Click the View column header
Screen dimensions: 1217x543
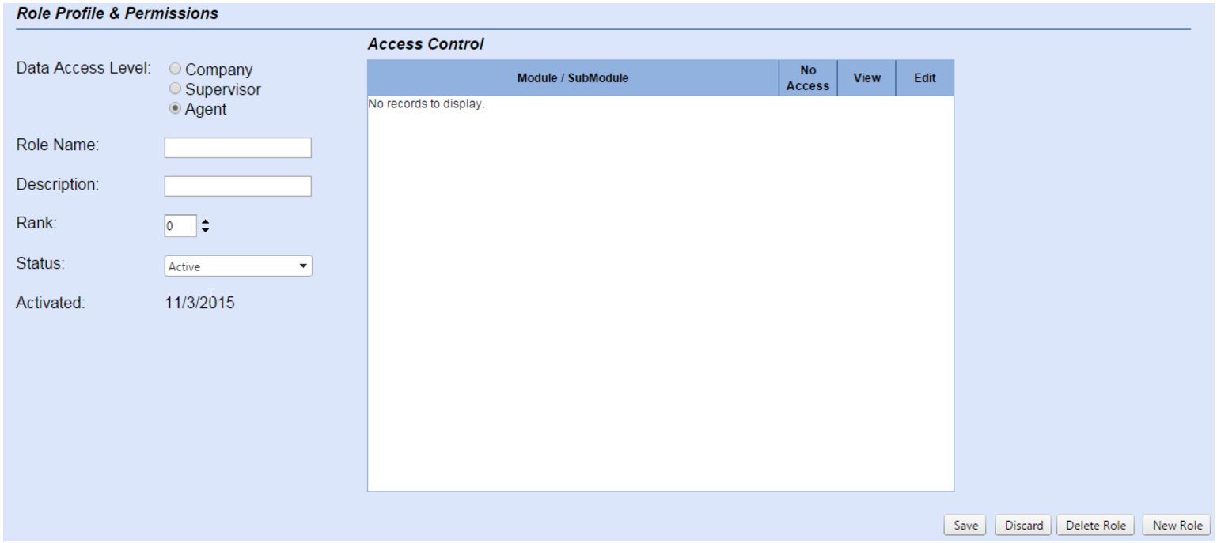[x=866, y=78]
